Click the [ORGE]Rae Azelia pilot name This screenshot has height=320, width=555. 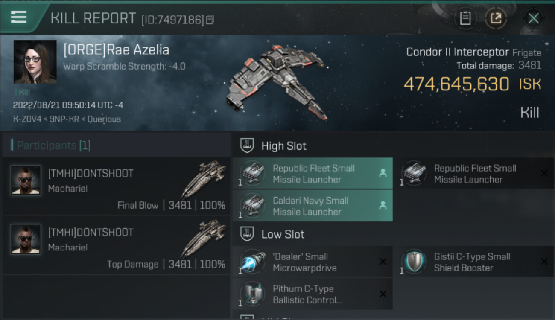pyautogui.click(x=116, y=50)
